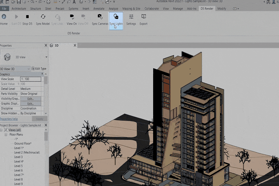Collapse the Floor Plans tree node
The width and height of the screenshot is (279, 186).
click(6, 135)
